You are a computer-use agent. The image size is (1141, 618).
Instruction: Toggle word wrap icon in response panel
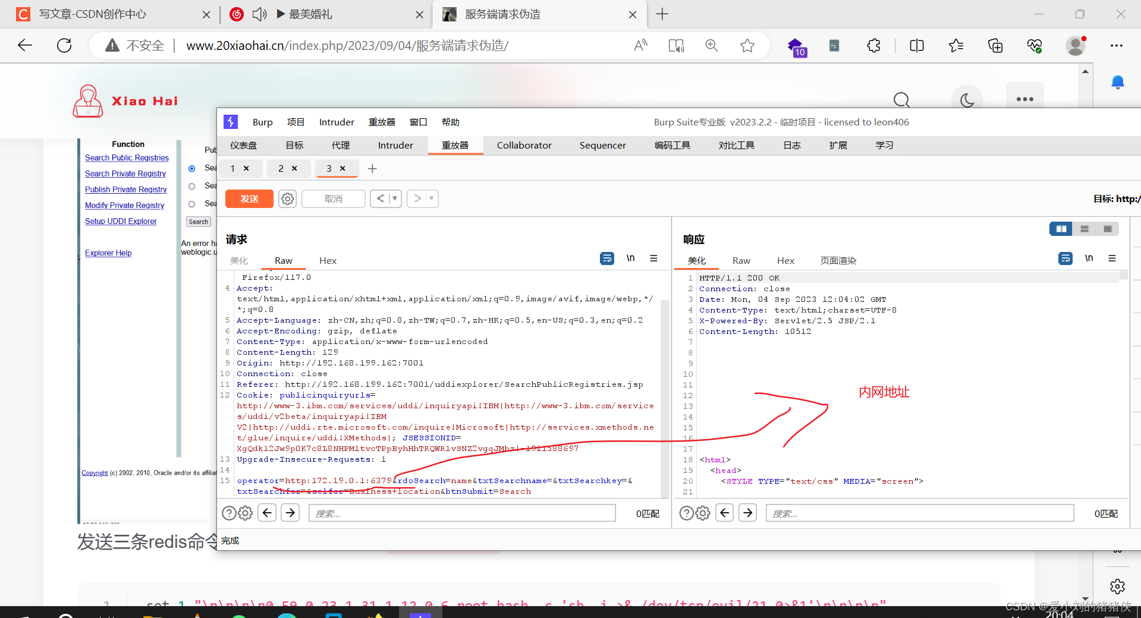1065,258
